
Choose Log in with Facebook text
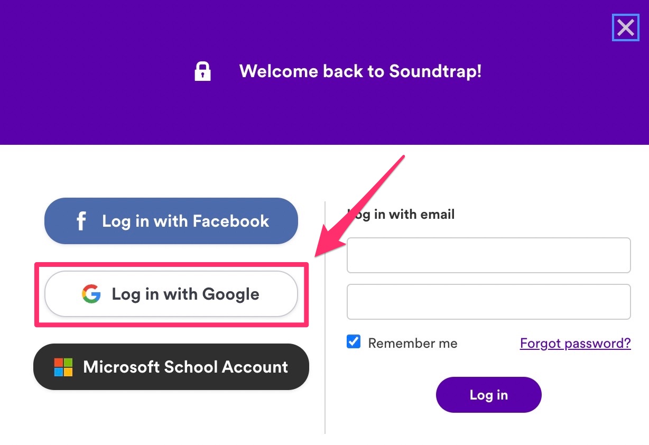186,221
